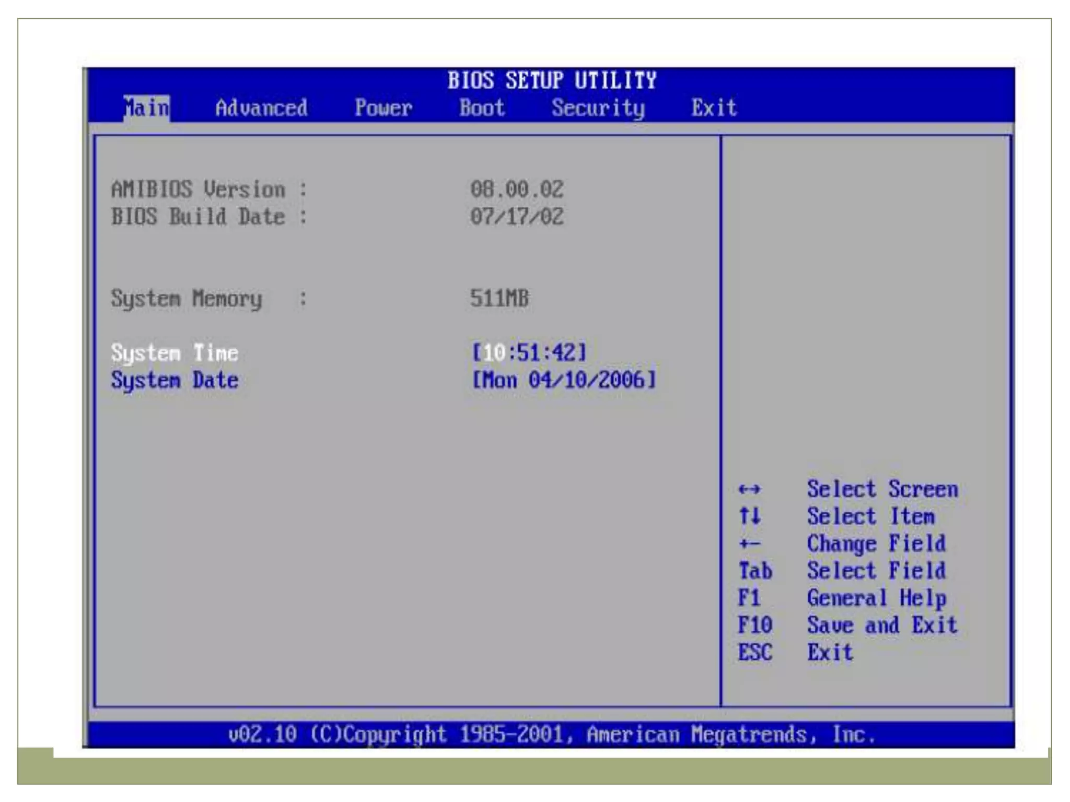1070x802 pixels.
Task: Click the System Time label
Action: (175, 353)
